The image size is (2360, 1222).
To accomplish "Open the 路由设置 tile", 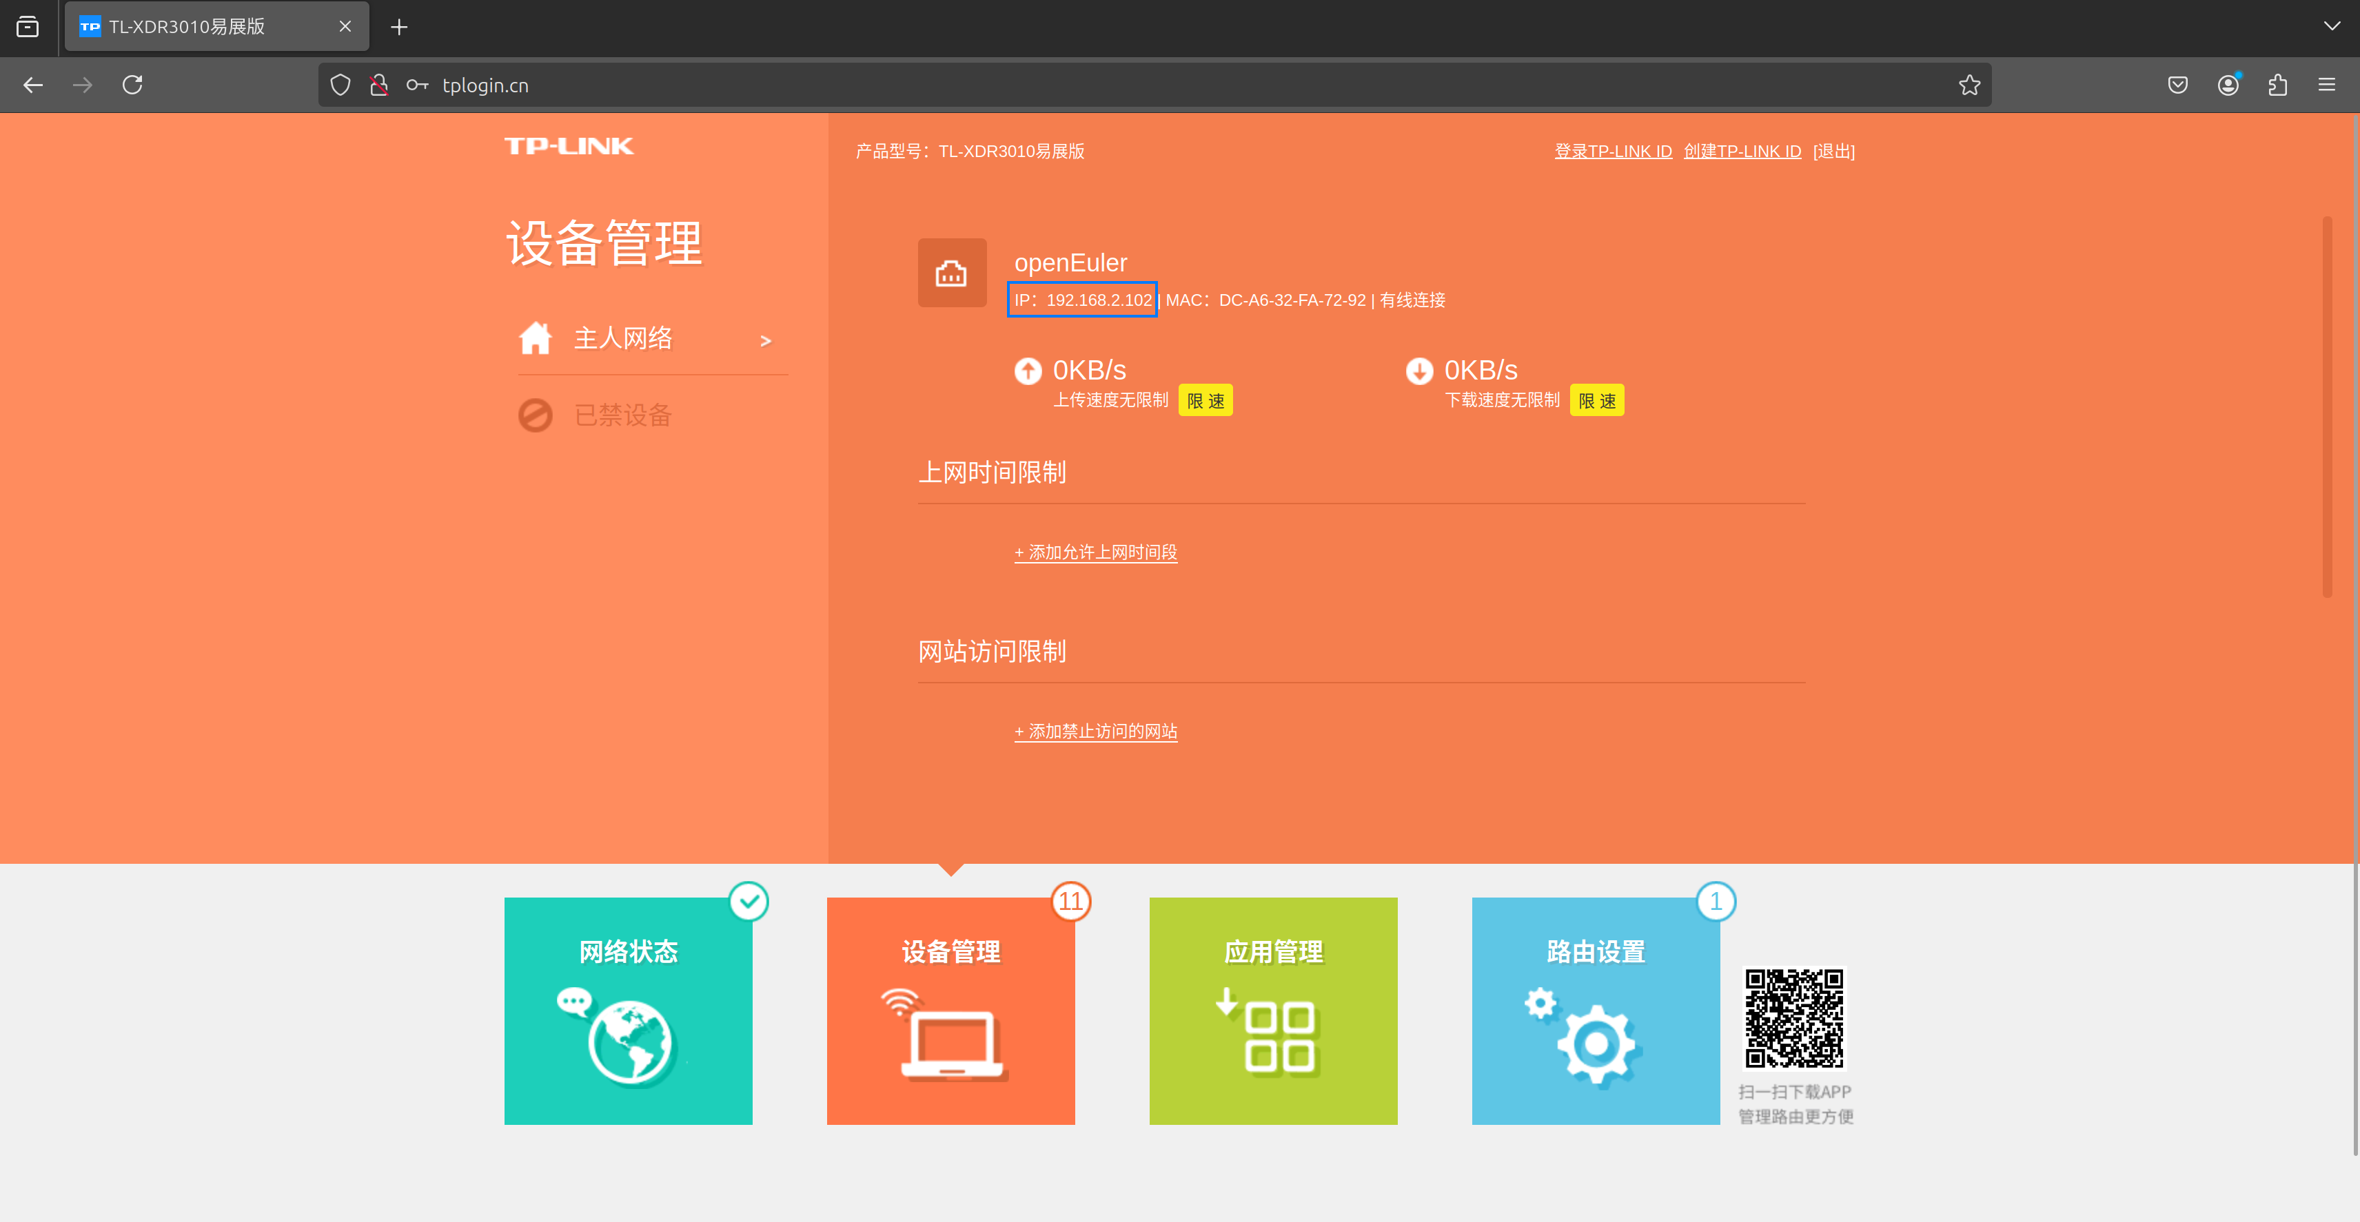I will (x=1596, y=1011).
